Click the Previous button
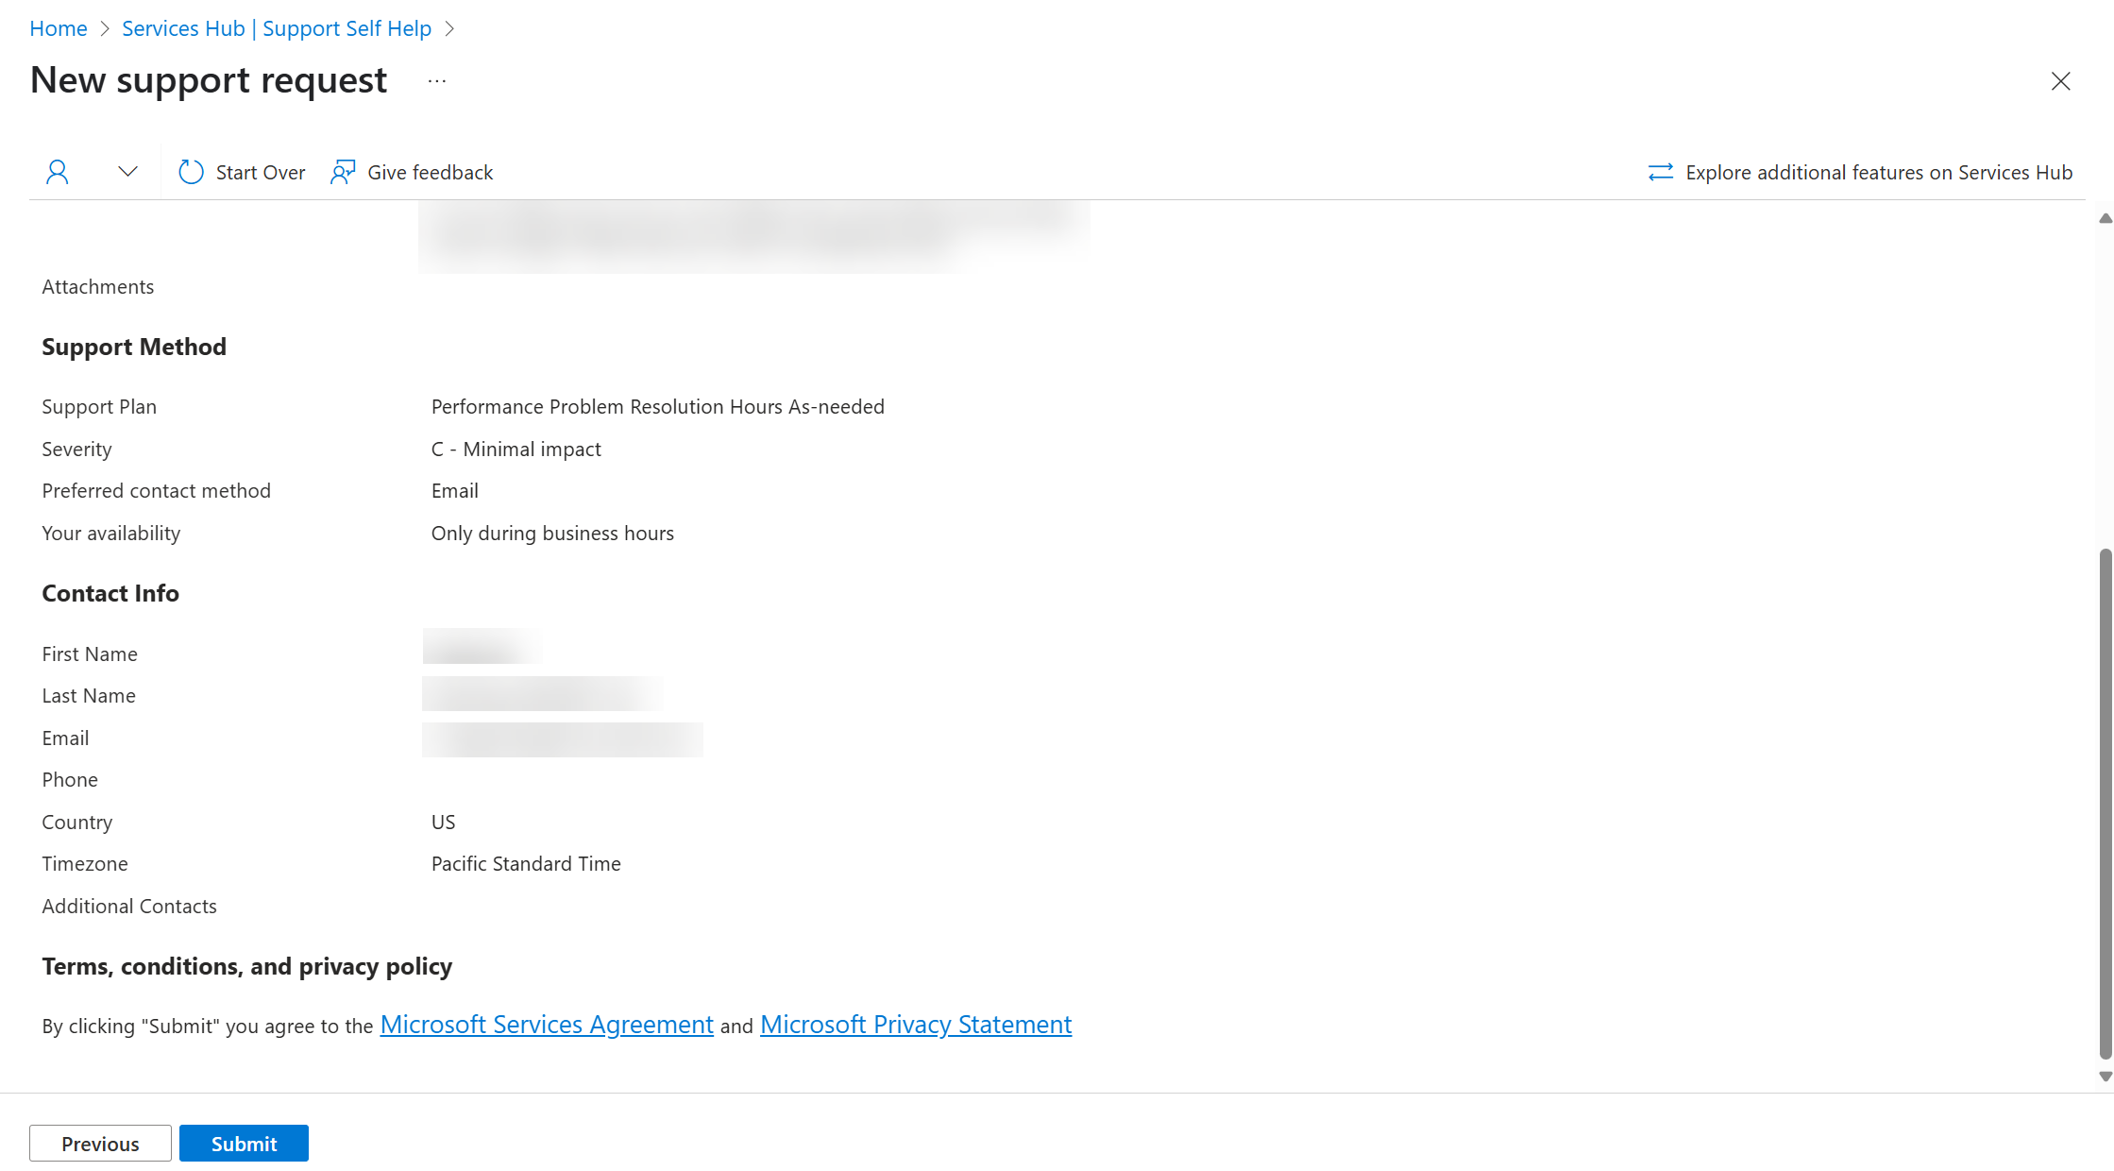 (x=99, y=1144)
